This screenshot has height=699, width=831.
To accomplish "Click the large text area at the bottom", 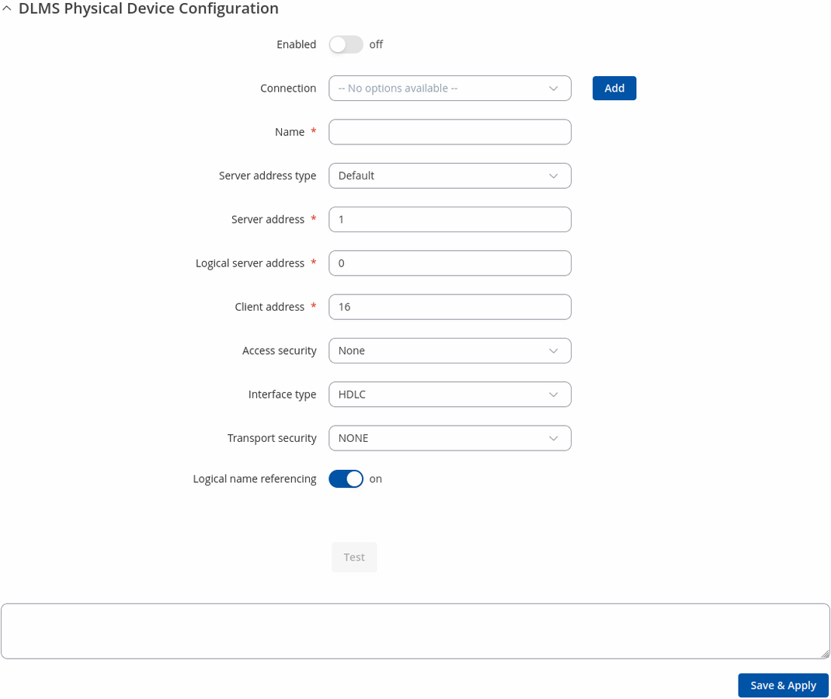I will [x=415, y=631].
